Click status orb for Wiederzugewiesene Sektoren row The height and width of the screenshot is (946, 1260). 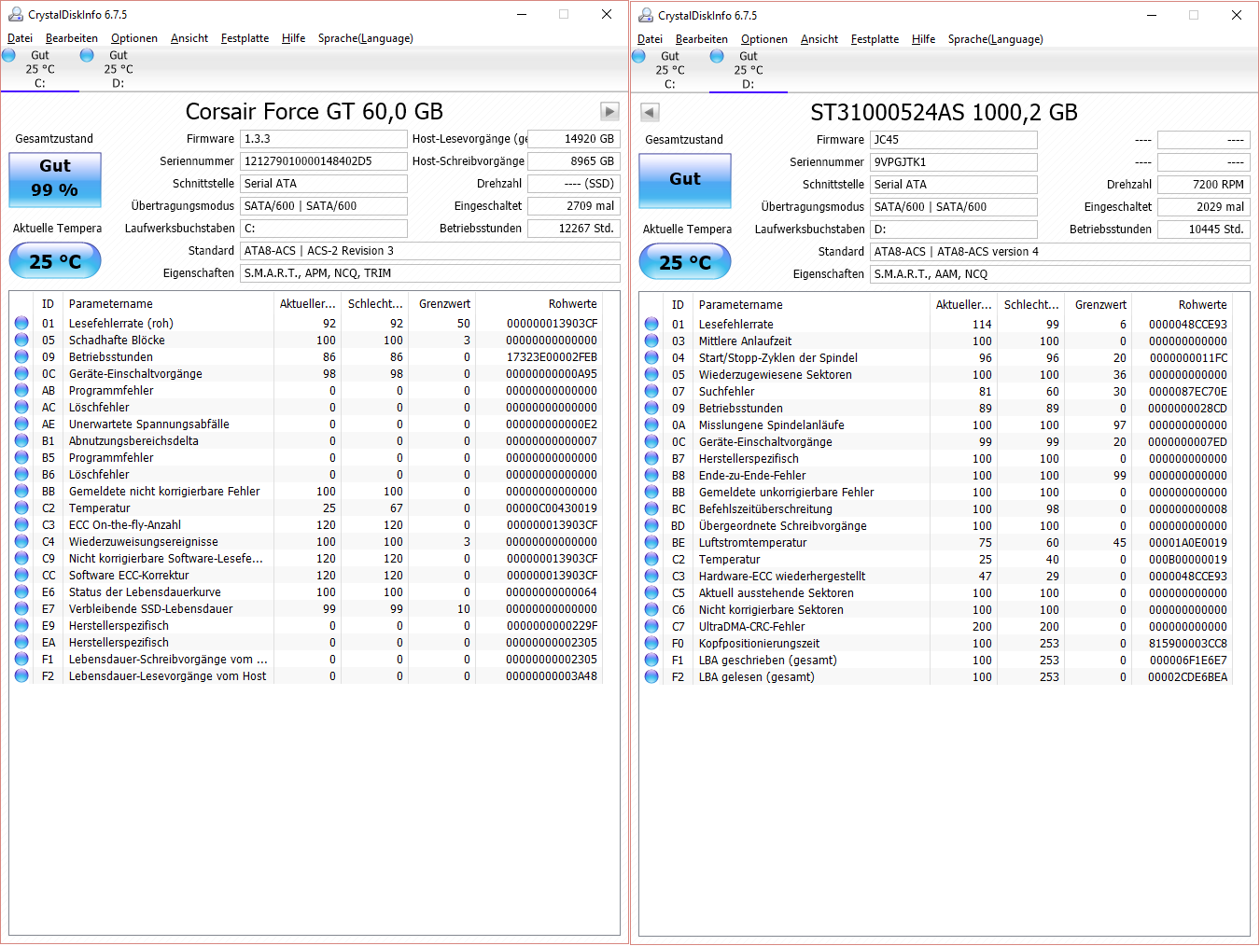pyautogui.click(x=651, y=374)
